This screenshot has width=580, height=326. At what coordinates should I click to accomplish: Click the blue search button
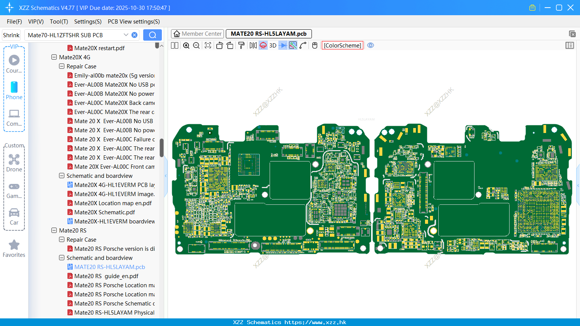[x=152, y=35]
